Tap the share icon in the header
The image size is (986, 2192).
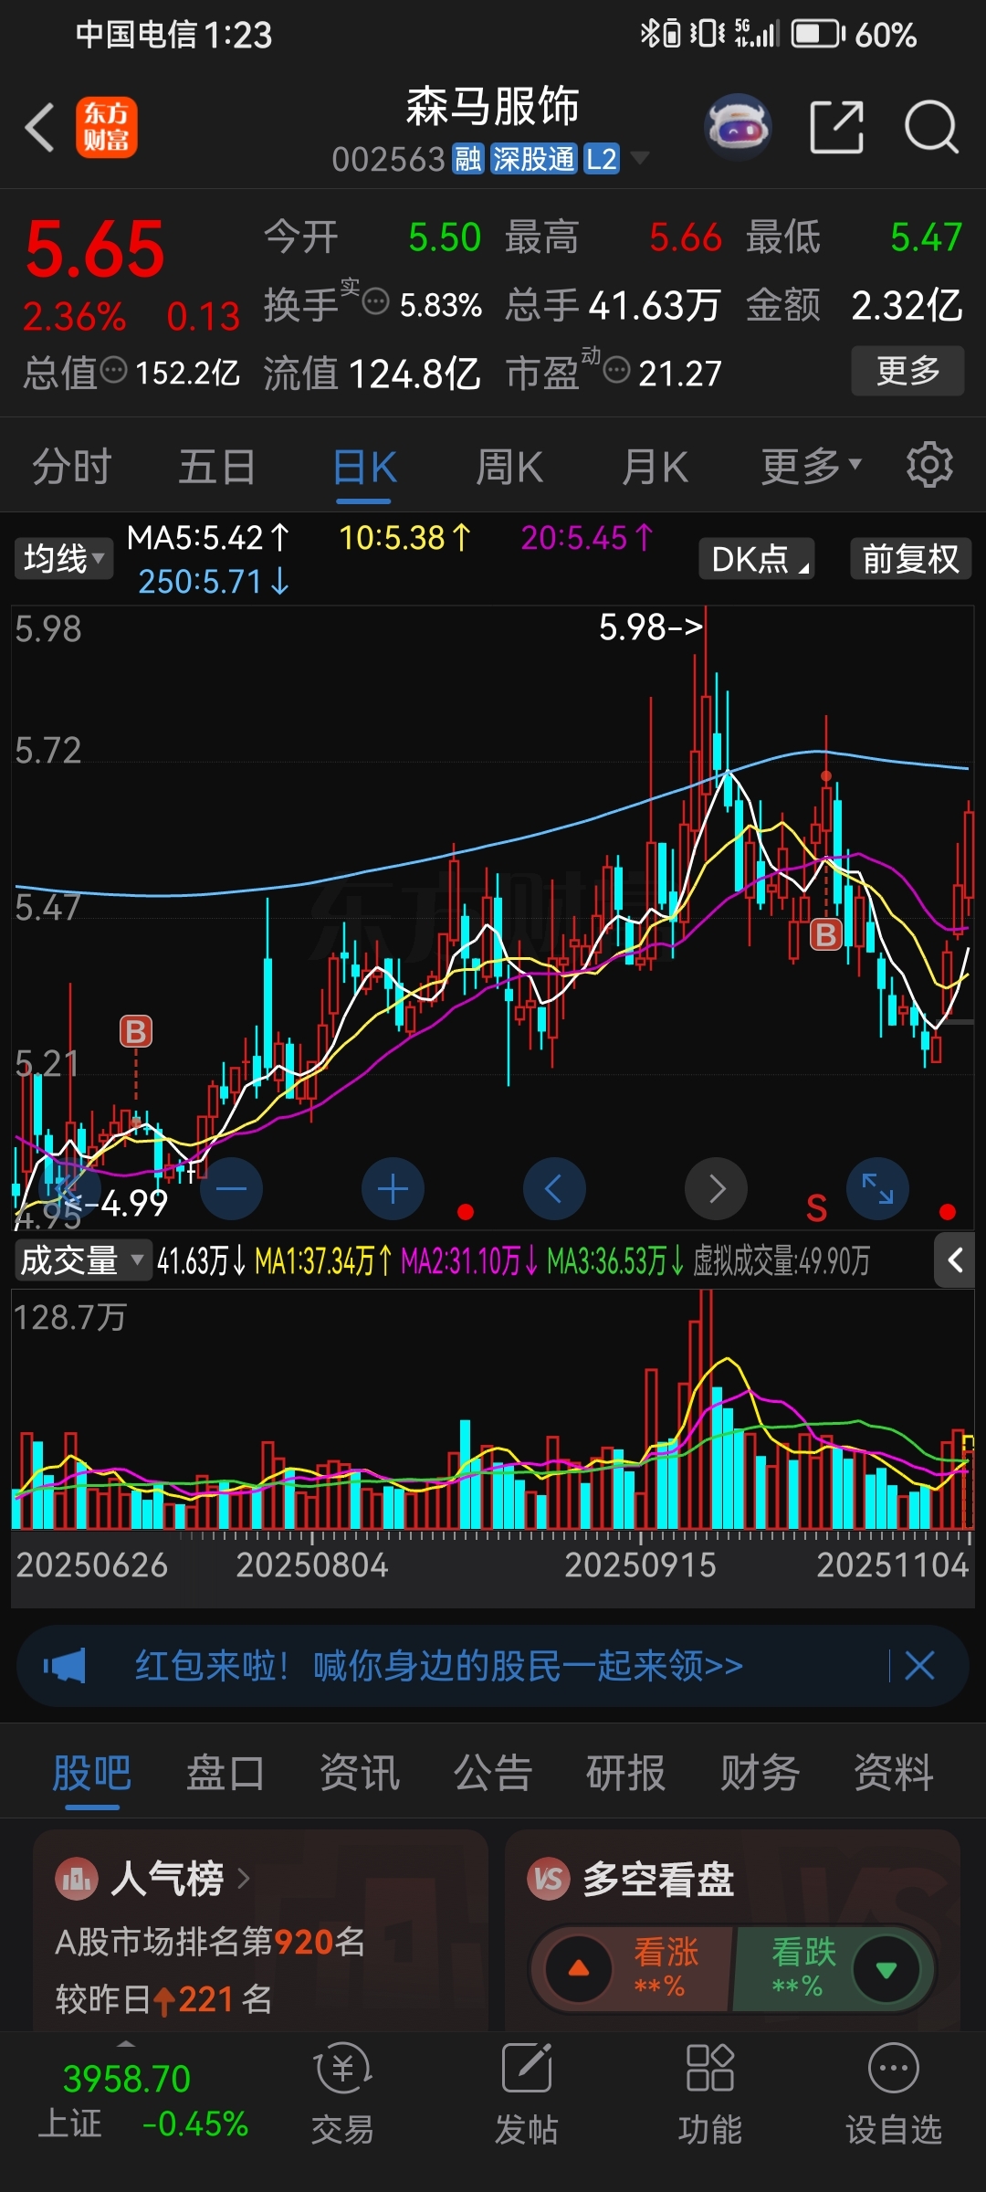pos(836,127)
